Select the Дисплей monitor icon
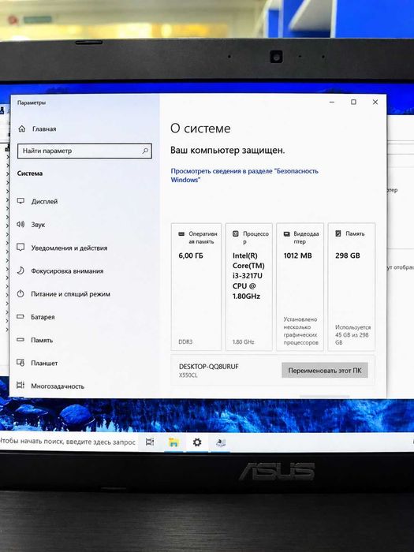414x552 pixels. point(21,201)
